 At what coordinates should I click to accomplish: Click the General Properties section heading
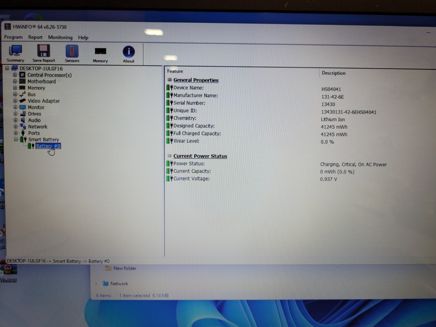(196, 80)
